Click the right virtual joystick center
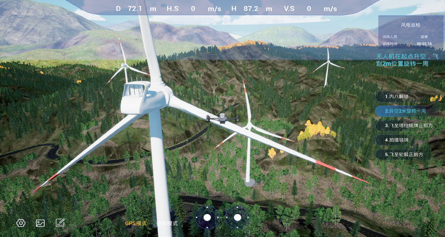Screen dimensions: 445x237 click(x=237, y=217)
